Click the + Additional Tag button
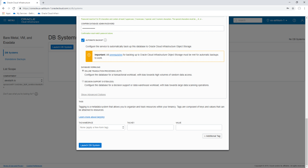 click(x=212, y=136)
